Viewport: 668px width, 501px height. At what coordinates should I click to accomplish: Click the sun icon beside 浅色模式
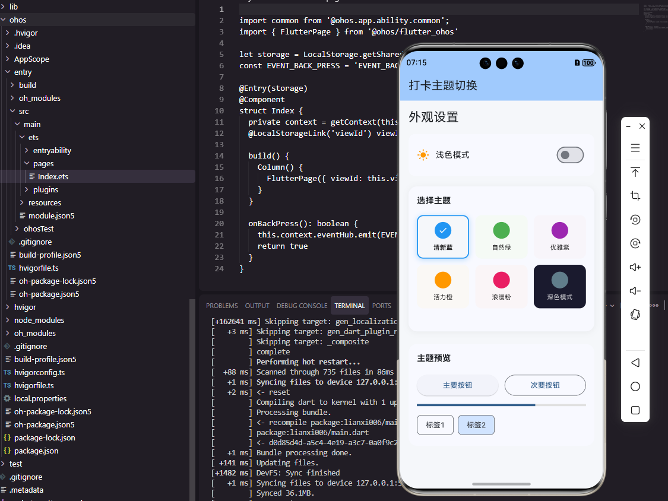pos(423,155)
